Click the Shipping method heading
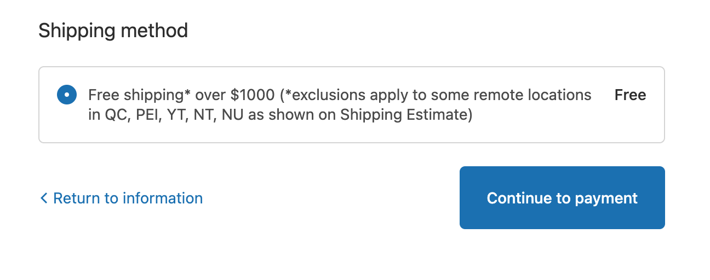The width and height of the screenshot is (710, 280). (113, 31)
